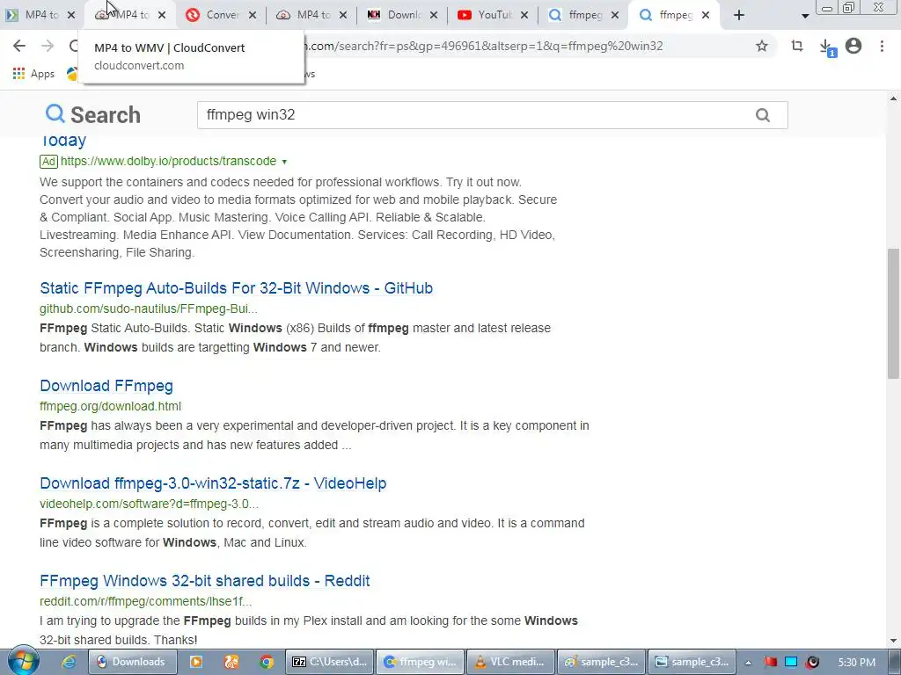Click the reddit.com/r/ffmpeg URL
901x675 pixels.
point(145,601)
